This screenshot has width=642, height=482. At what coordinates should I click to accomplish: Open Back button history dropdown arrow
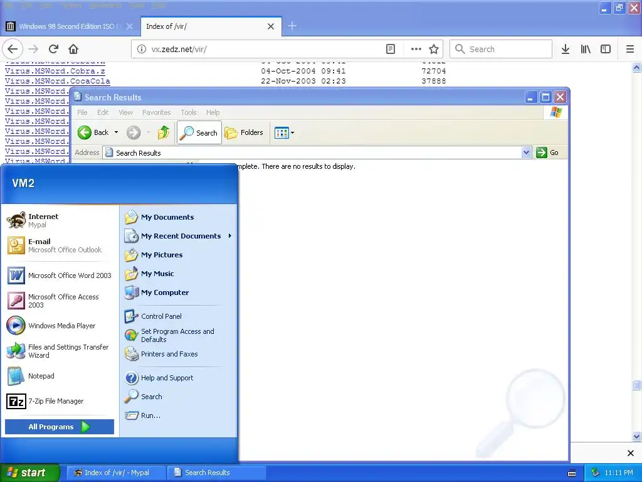(x=116, y=132)
